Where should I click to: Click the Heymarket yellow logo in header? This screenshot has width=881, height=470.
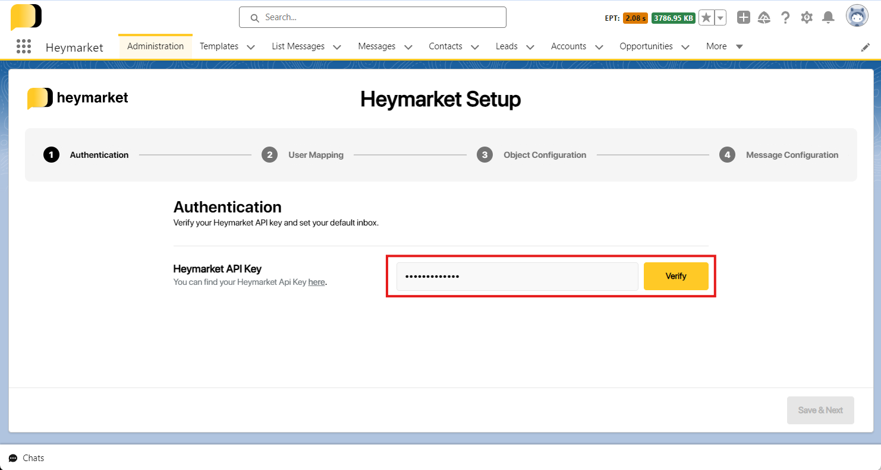(x=26, y=17)
